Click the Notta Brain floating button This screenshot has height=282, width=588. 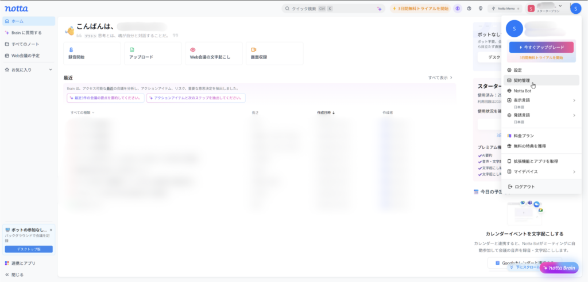[x=559, y=268]
